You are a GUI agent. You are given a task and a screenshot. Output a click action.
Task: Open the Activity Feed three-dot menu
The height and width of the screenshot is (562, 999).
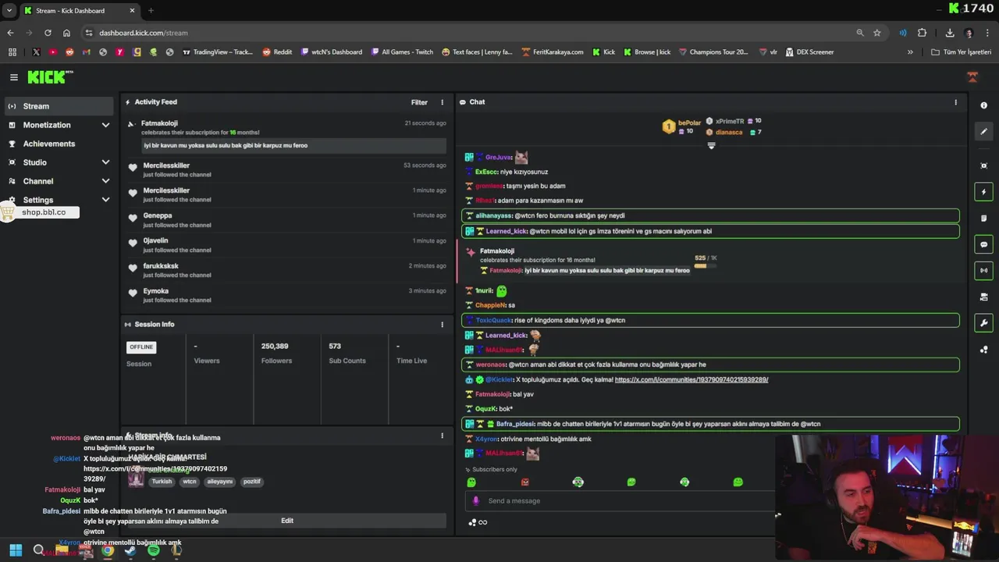(442, 102)
